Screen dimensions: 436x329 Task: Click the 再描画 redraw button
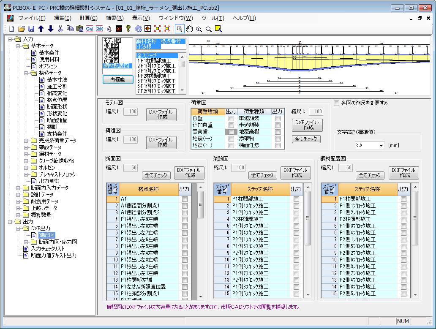[118, 80]
